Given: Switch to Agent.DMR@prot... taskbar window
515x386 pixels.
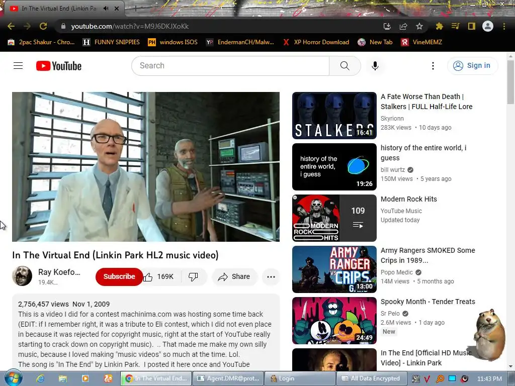Looking at the screenshot, I should point(228,378).
